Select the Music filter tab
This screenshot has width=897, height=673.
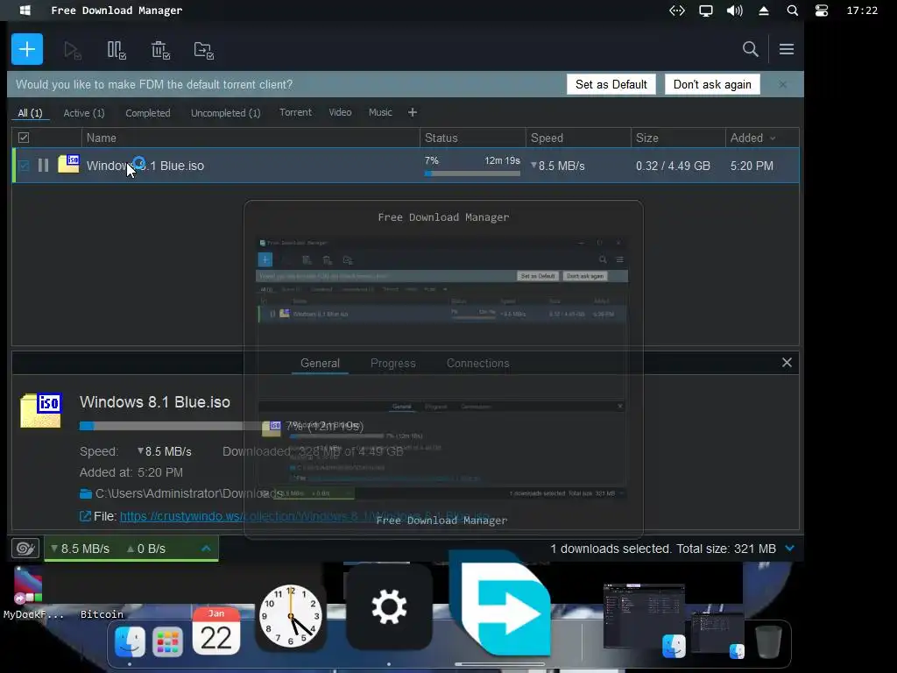(x=380, y=112)
